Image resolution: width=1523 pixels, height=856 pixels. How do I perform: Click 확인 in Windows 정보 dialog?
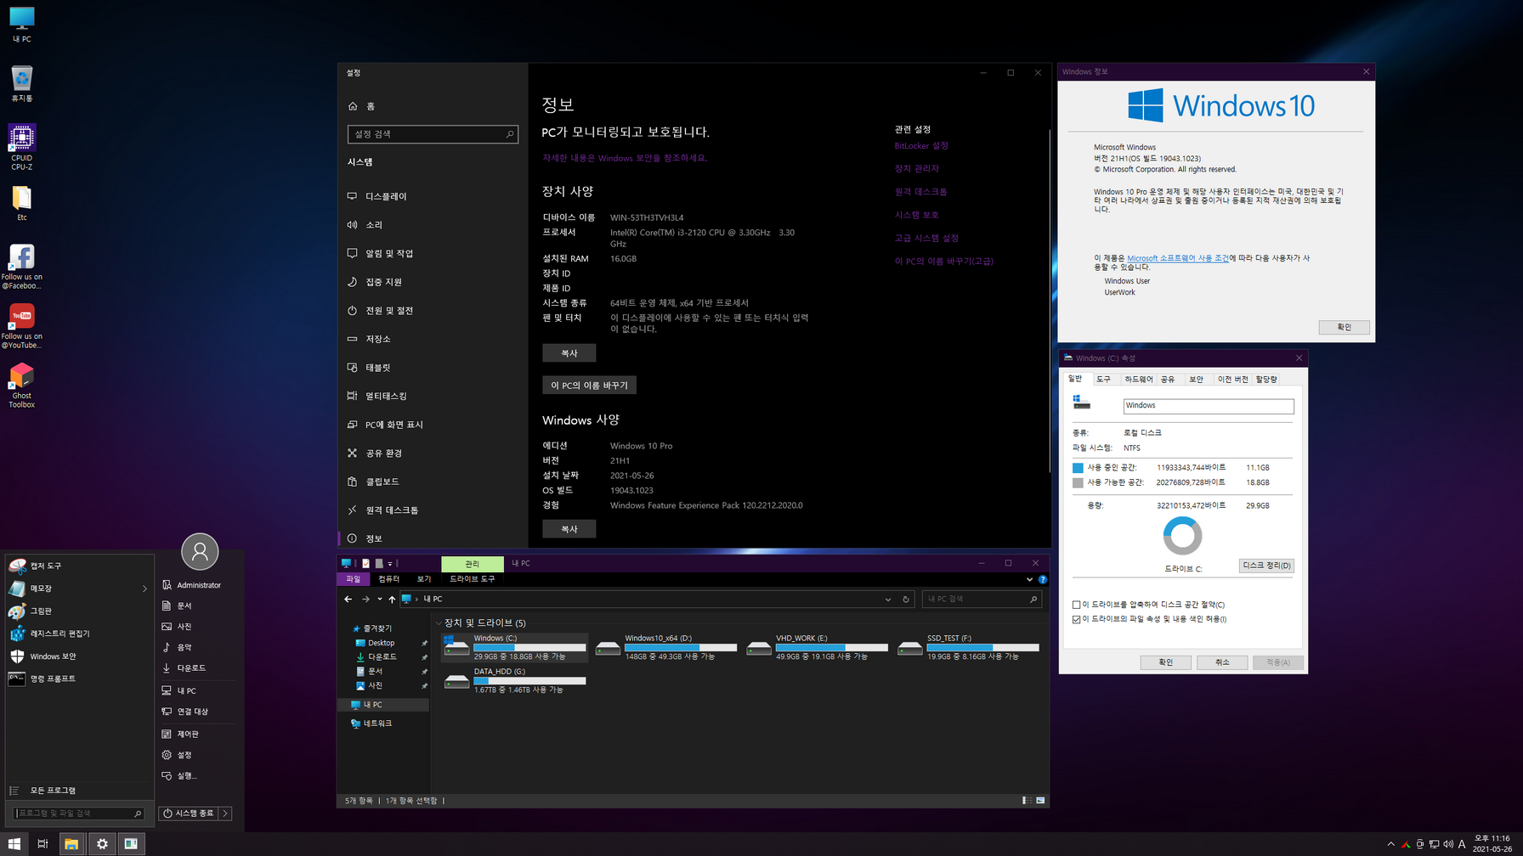click(1344, 327)
